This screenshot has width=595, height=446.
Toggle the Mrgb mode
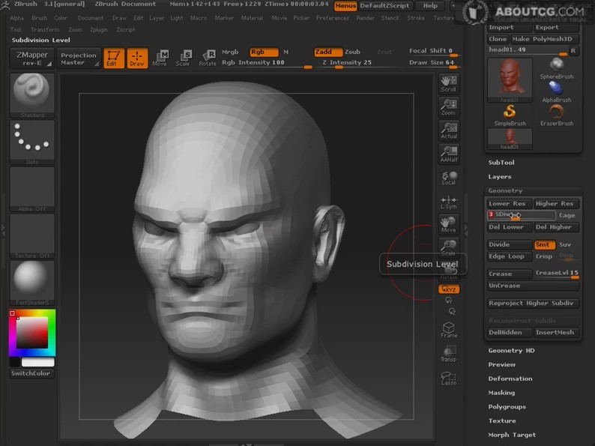coord(230,52)
